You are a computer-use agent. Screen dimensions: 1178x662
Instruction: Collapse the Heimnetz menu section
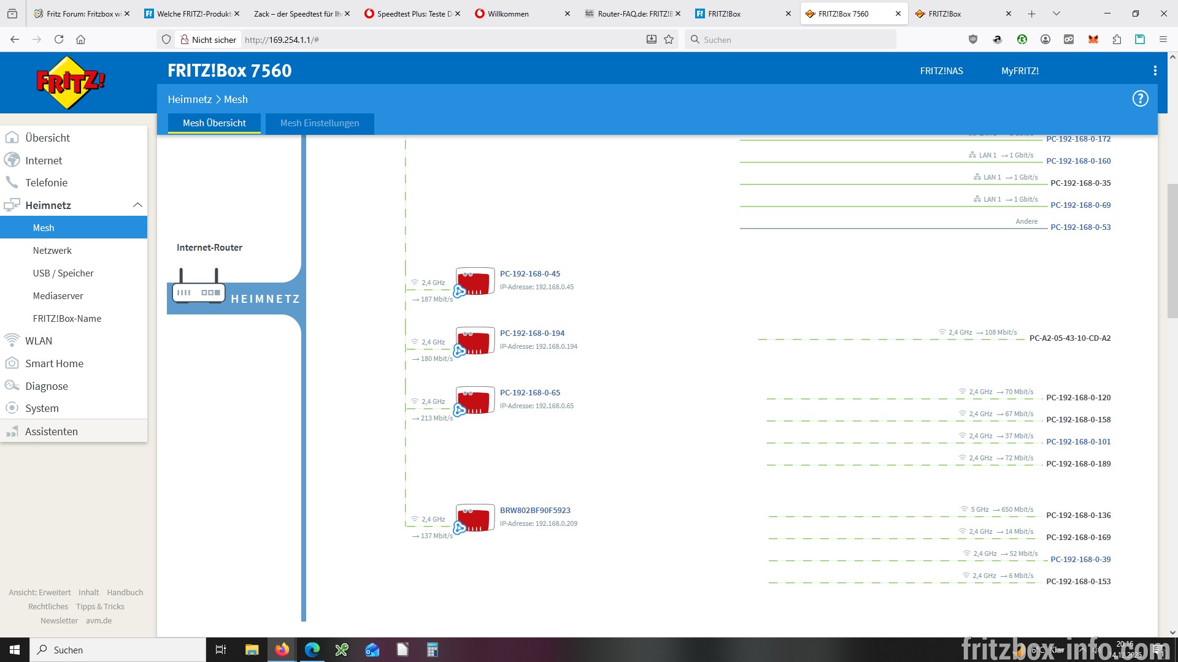click(137, 205)
